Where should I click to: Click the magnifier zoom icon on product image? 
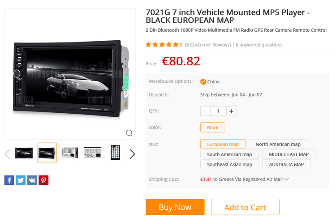[129, 133]
